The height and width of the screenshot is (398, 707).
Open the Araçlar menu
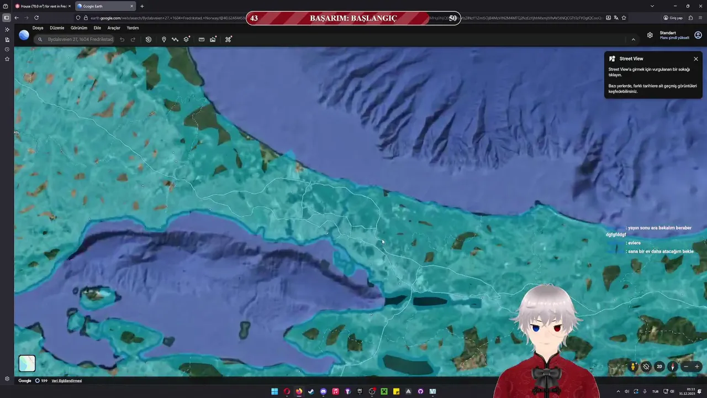pos(114,28)
